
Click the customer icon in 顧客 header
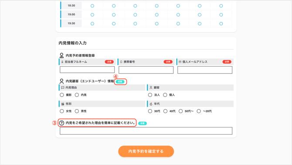click(151, 88)
